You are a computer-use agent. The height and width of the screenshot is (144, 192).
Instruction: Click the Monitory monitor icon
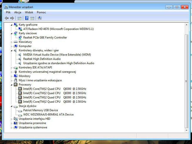pos(16,76)
